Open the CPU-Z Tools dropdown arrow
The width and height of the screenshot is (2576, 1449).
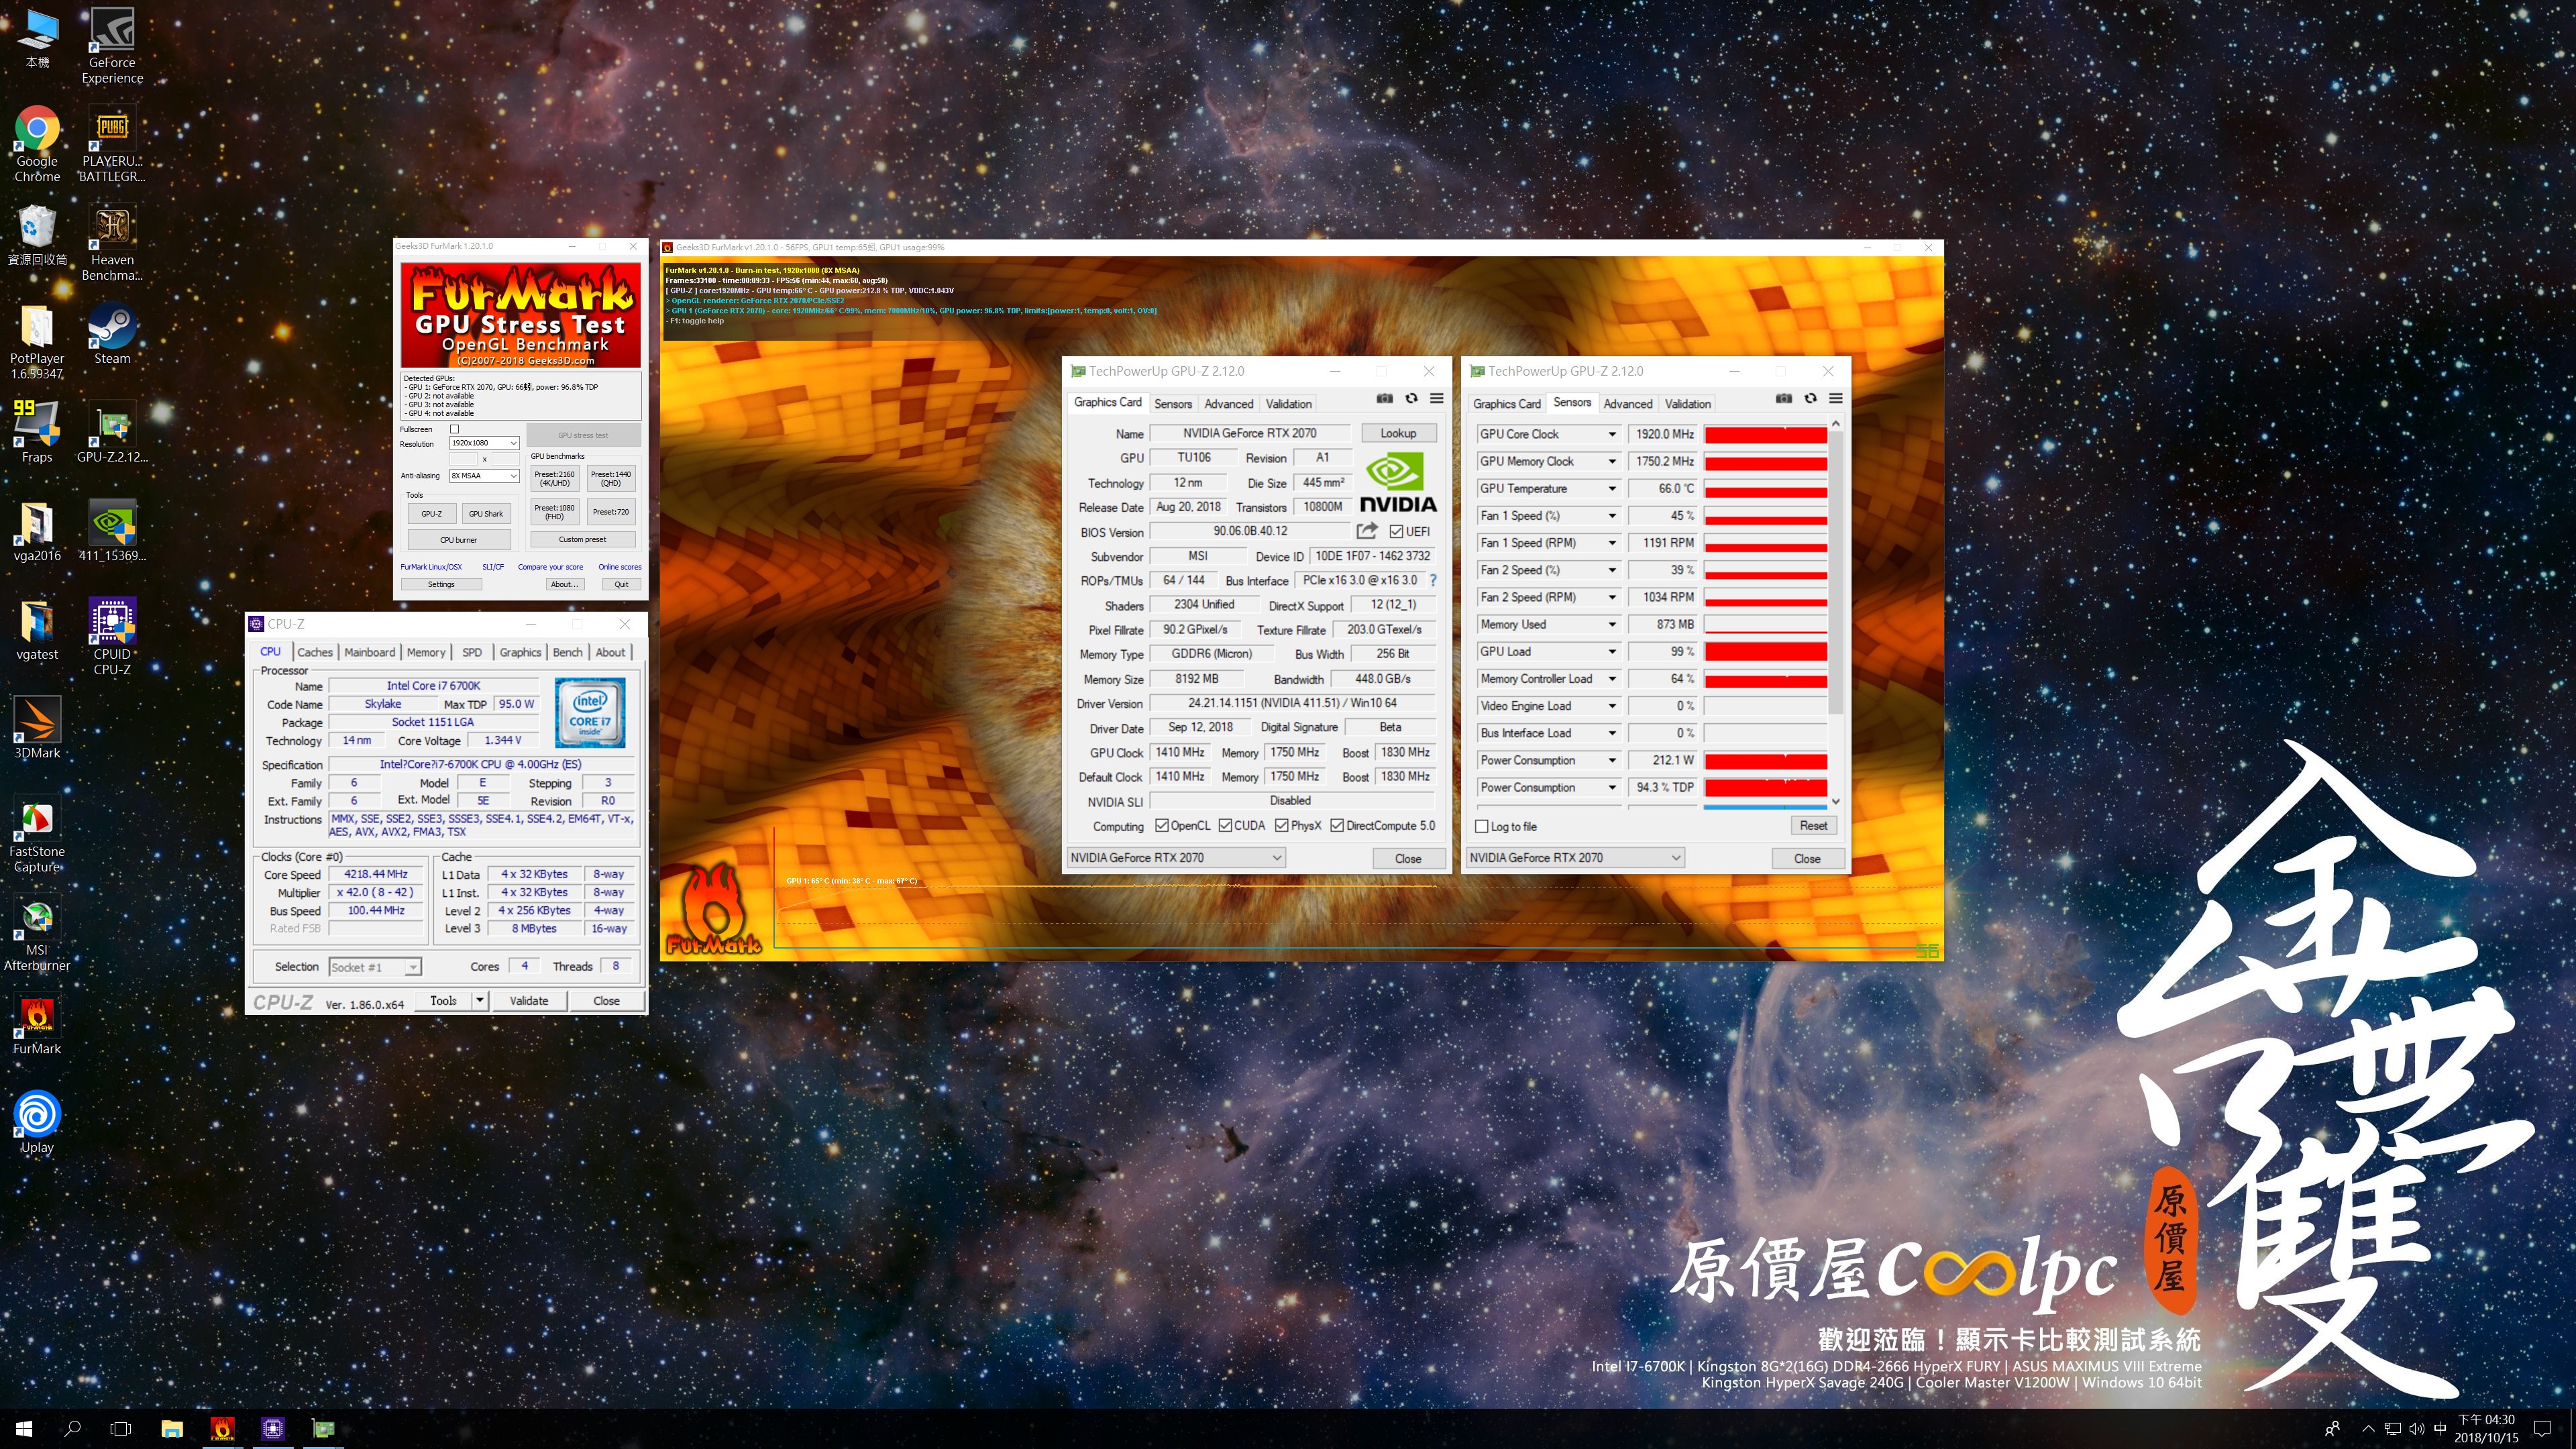point(480,1000)
